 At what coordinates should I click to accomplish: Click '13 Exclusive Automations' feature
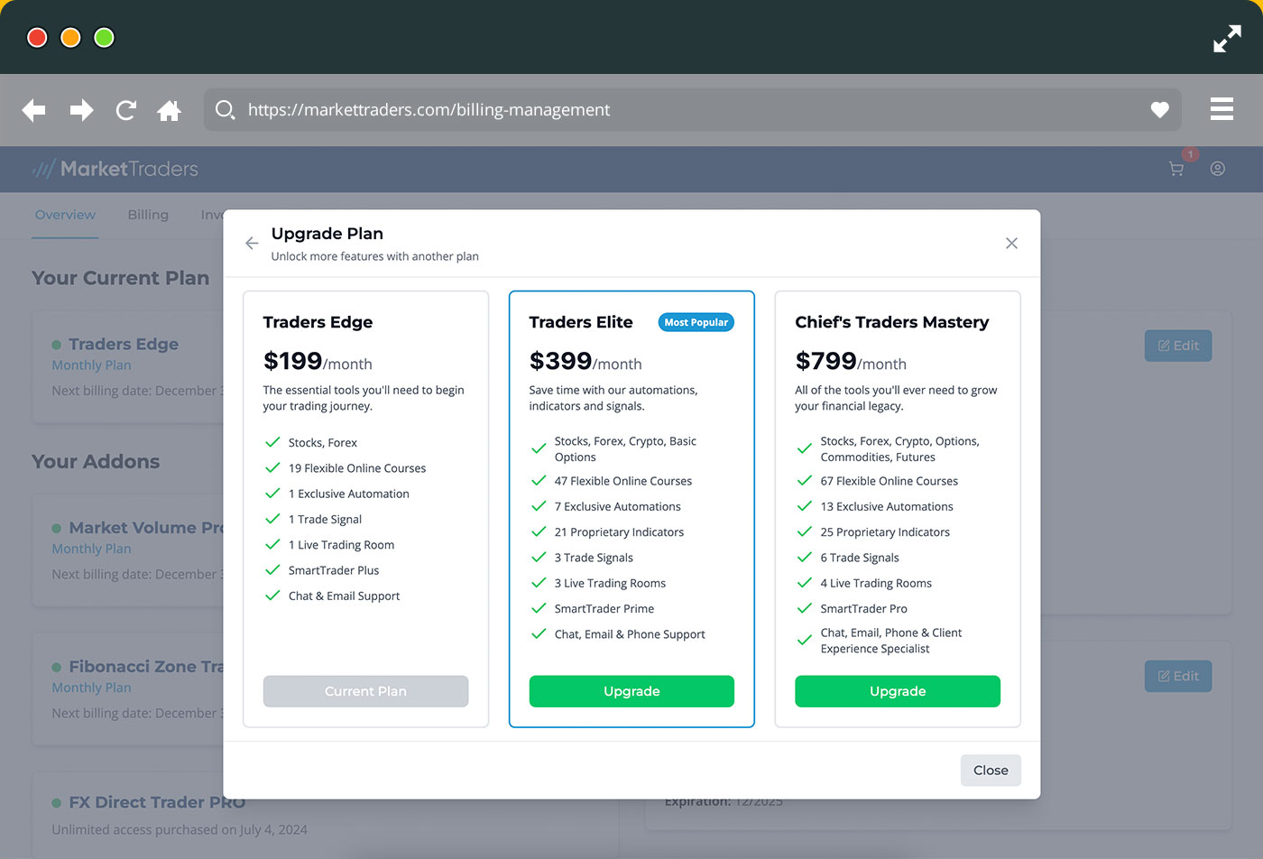887,507
